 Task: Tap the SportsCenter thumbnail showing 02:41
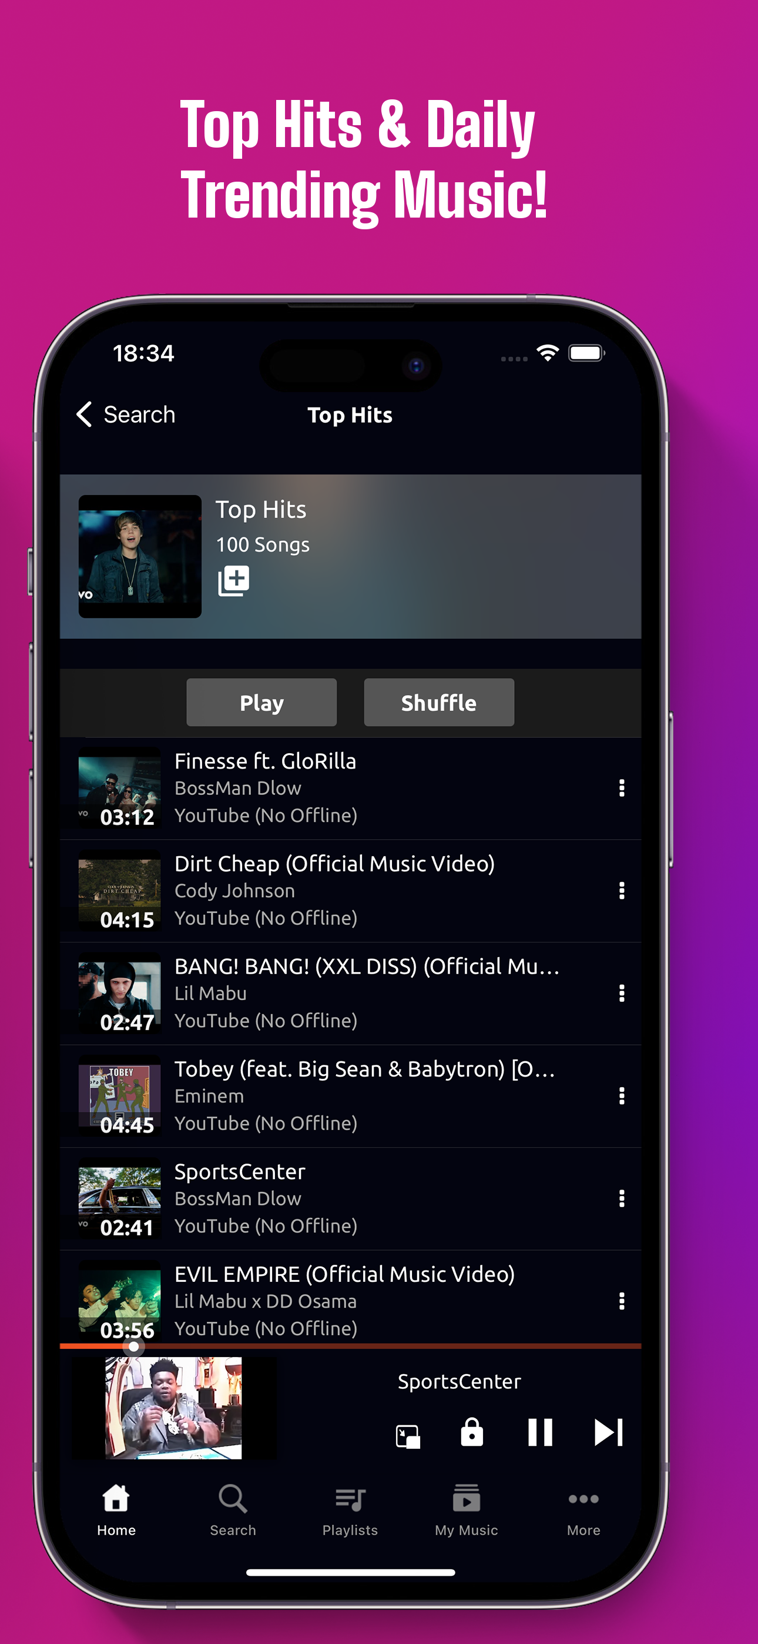(119, 1199)
